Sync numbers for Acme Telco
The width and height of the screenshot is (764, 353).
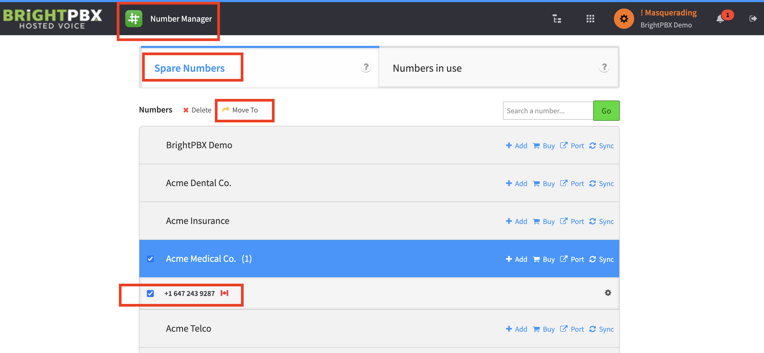[x=601, y=329]
